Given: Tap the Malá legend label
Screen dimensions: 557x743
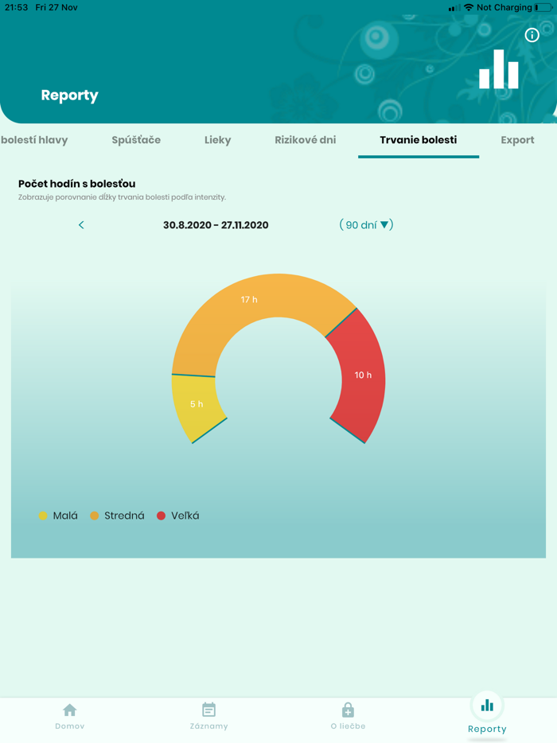Looking at the screenshot, I should [65, 515].
